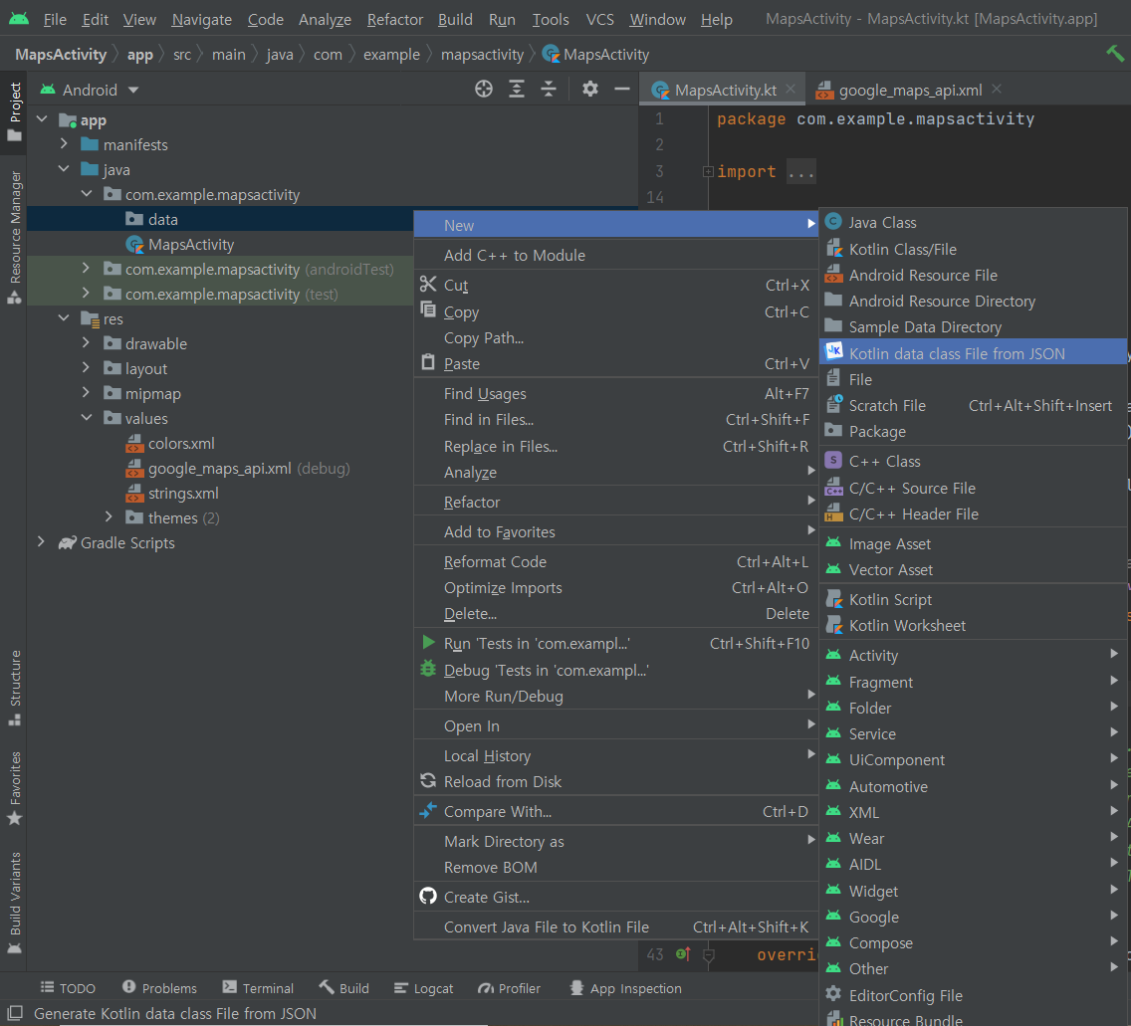
Task: Open the Build Variants sidebar panel
Action: click(x=14, y=903)
